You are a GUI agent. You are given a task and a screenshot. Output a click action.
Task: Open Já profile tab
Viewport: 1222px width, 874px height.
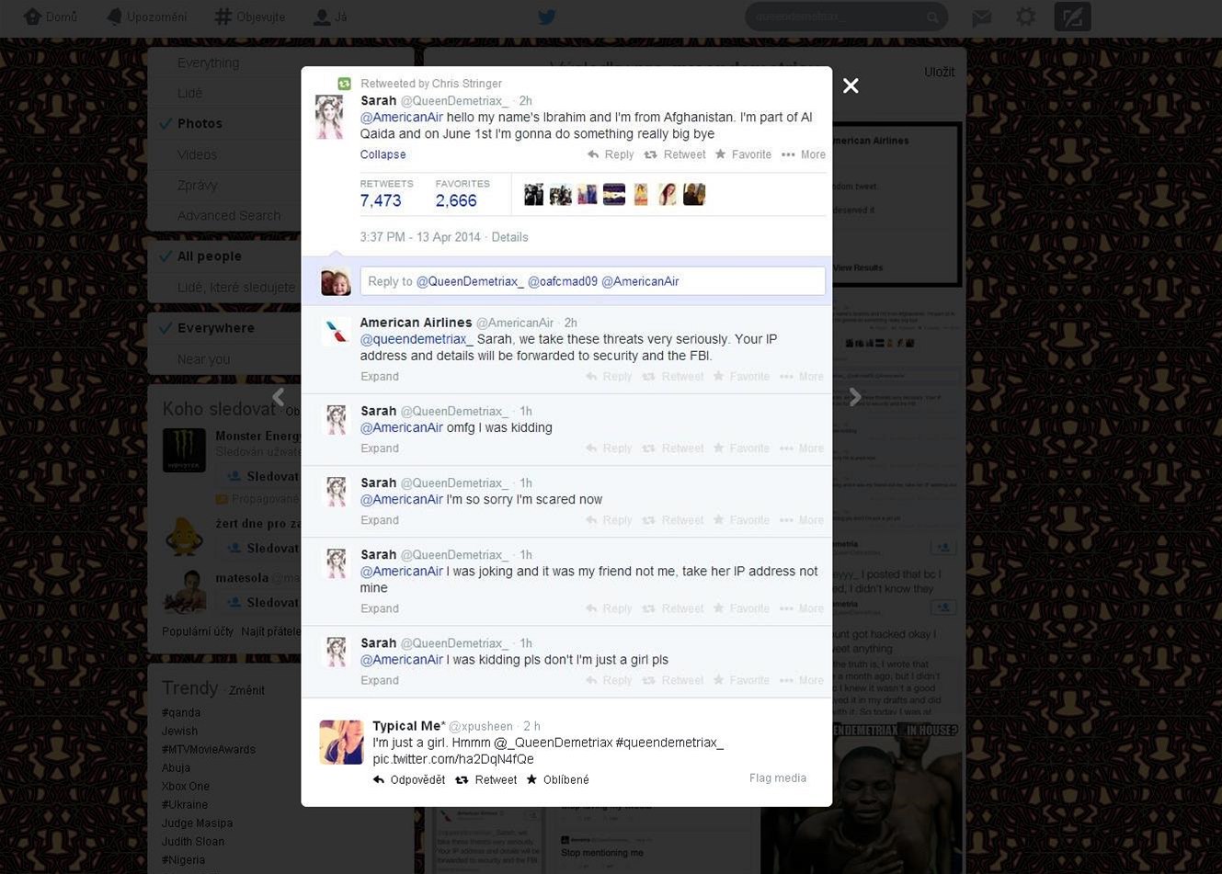click(x=330, y=17)
